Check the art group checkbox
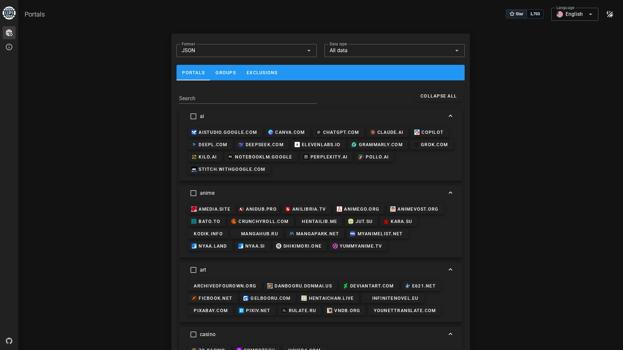 tap(193, 270)
